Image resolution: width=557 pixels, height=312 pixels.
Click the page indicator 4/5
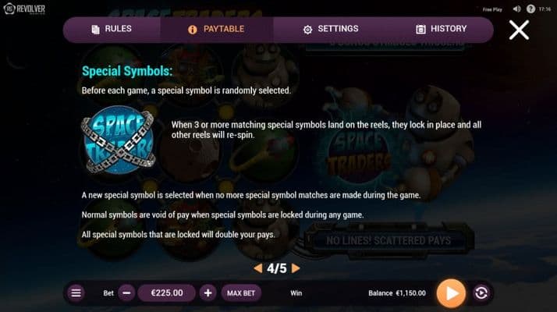[277, 268]
